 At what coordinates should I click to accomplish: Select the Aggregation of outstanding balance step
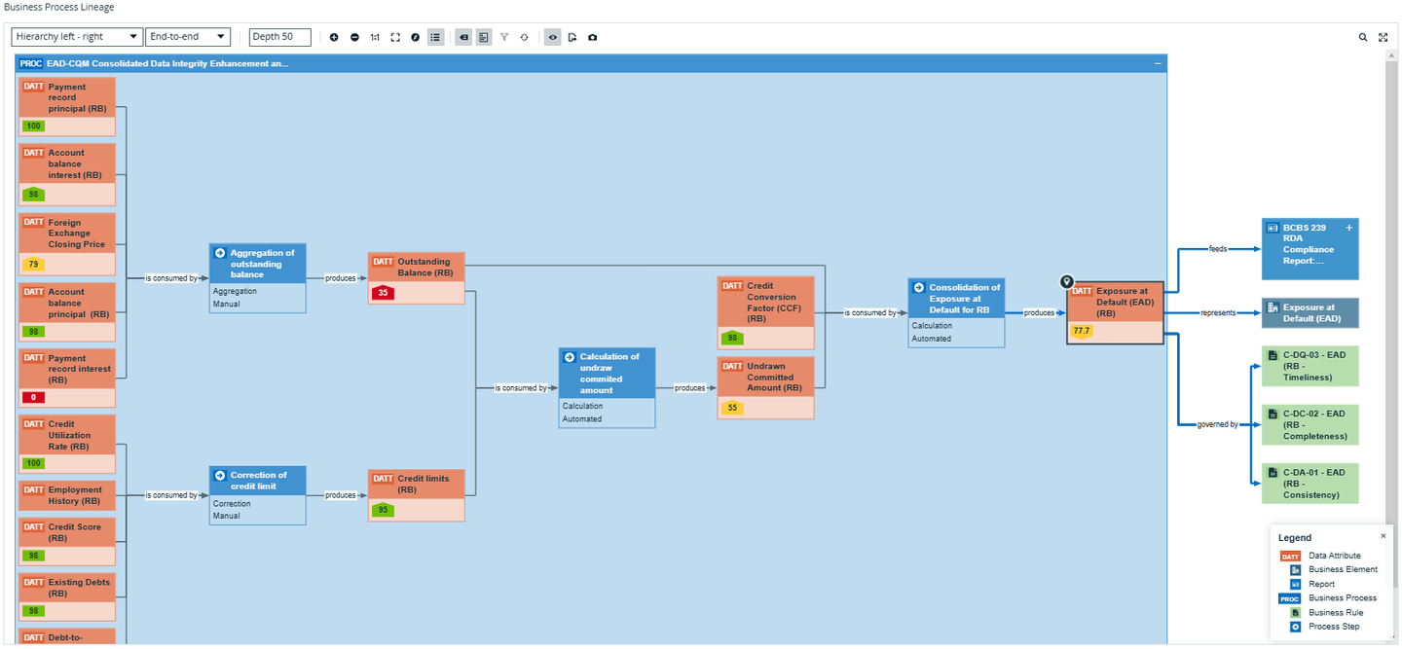pyautogui.click(x=258, y=277)
